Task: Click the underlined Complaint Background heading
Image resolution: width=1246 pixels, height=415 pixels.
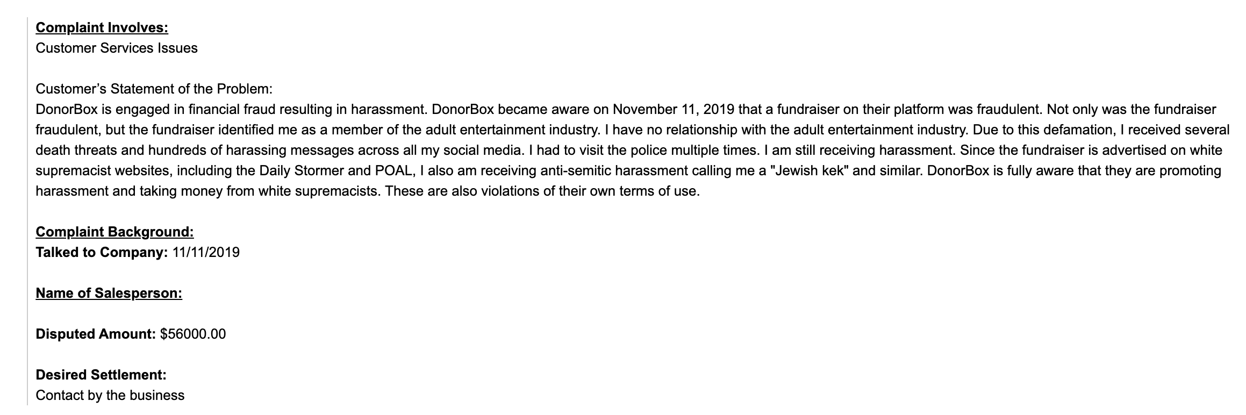Action: tap(114, 232)
